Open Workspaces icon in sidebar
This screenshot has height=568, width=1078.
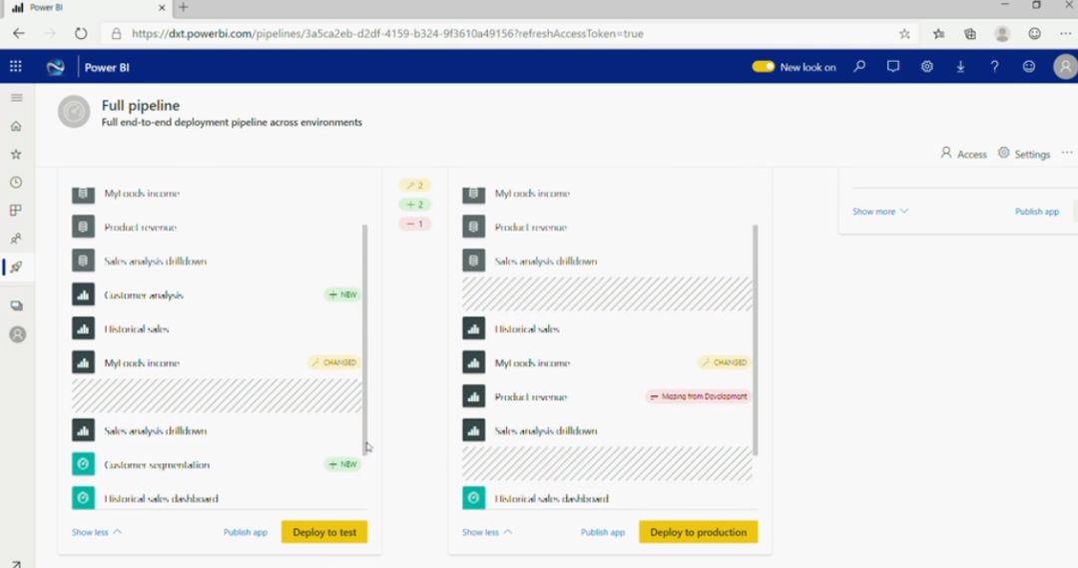[17, 305]
